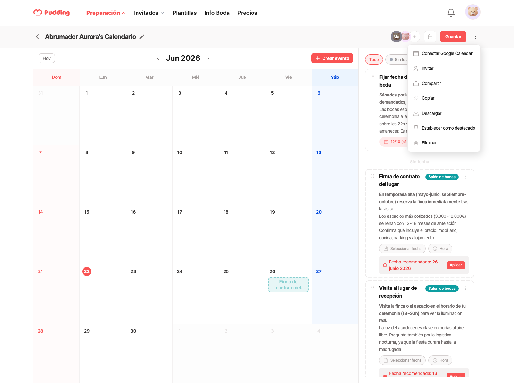Open kebab menu on 'Visita al lugar' card
The image size is (514, 386).
tap(465, 288)
